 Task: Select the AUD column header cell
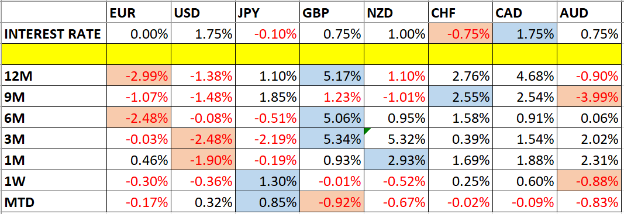[590, 13]
